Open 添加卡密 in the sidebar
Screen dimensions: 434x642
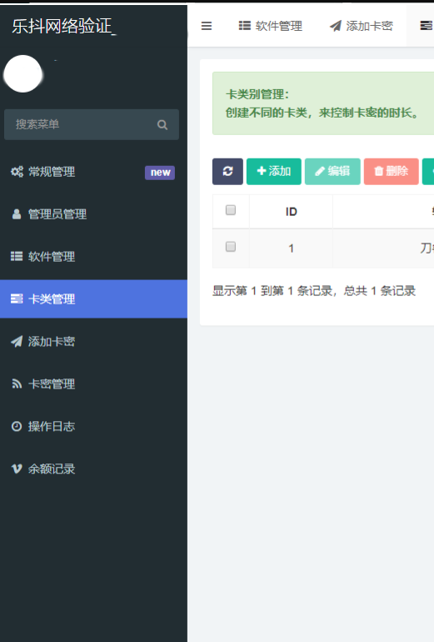coord(93,342)
